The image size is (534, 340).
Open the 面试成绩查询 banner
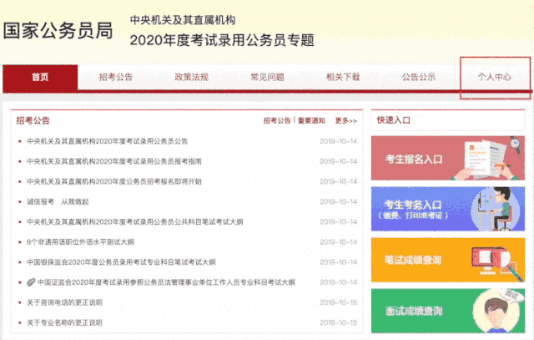(448, 311)
